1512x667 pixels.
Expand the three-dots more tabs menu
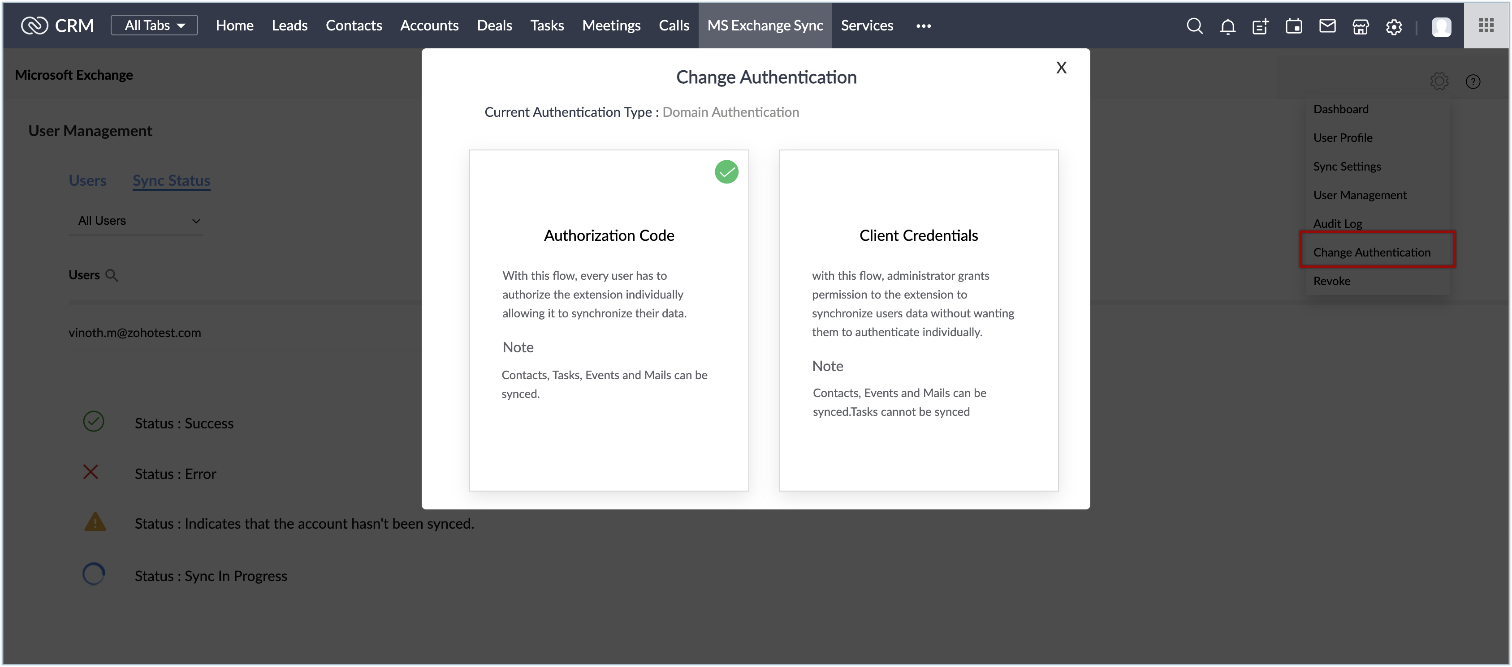(x=923, y=26)
